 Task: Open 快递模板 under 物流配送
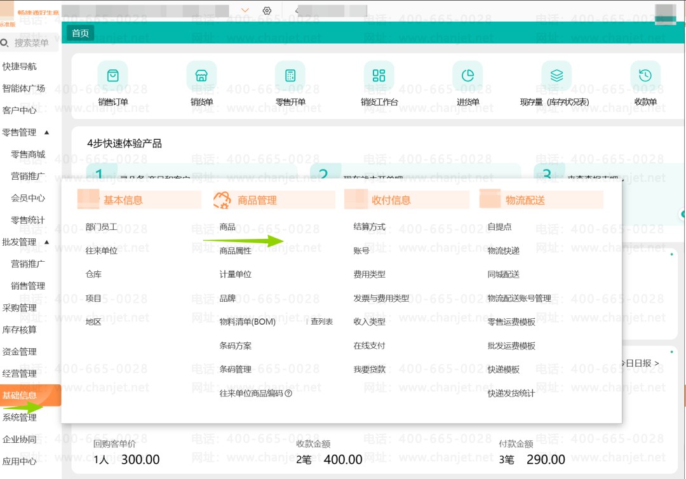[504, 370]
